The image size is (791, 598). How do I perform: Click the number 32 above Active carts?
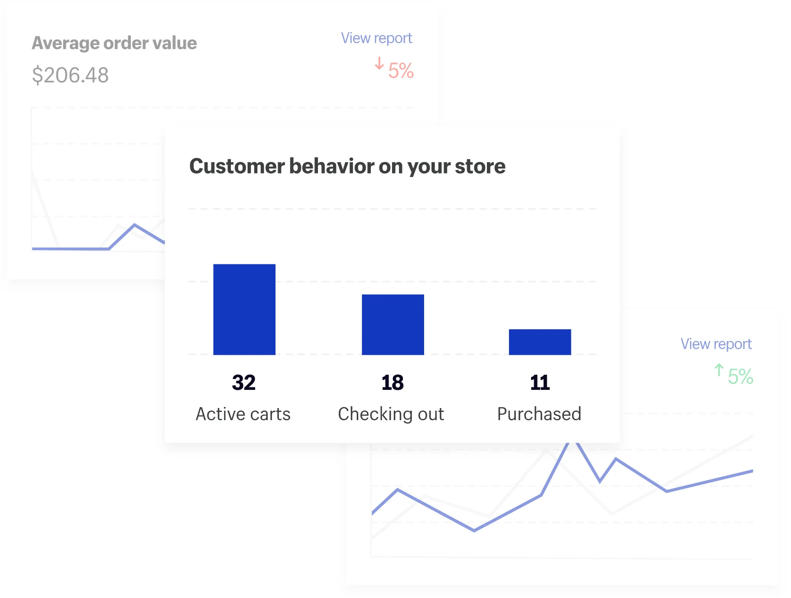pos(243,383)
